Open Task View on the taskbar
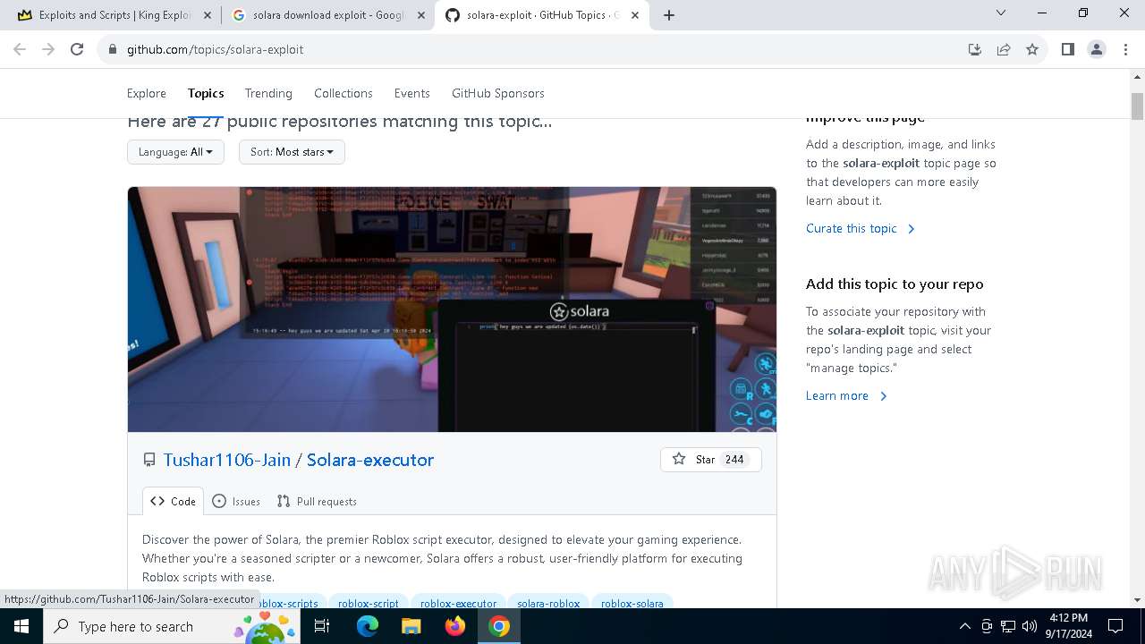The image size is (1145, 644). tap(323, 626)
